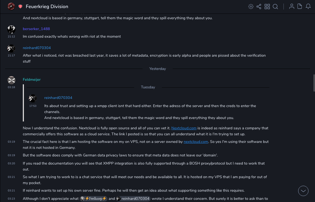Click the Feldmeijer sender name
The height and width of the screenshot is (202, 315).
tap(32, 79)
